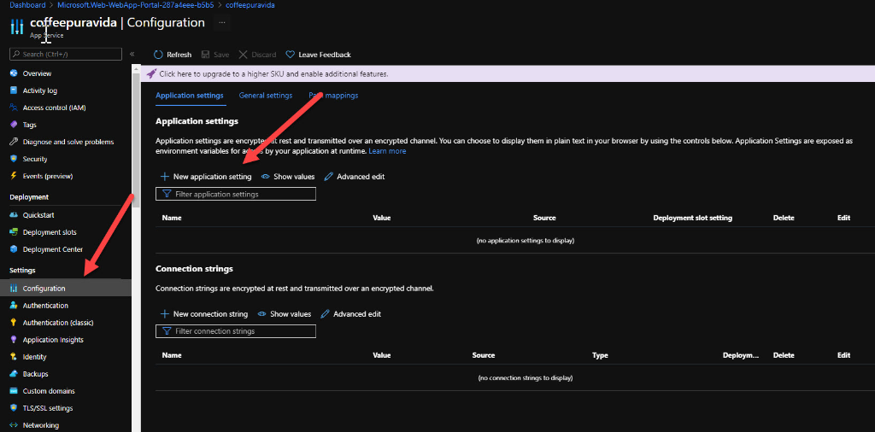Image resolution: width=875 pixels, height=432 pixels.
Task: Open the Backups icon
Action: tap(14, 374)
